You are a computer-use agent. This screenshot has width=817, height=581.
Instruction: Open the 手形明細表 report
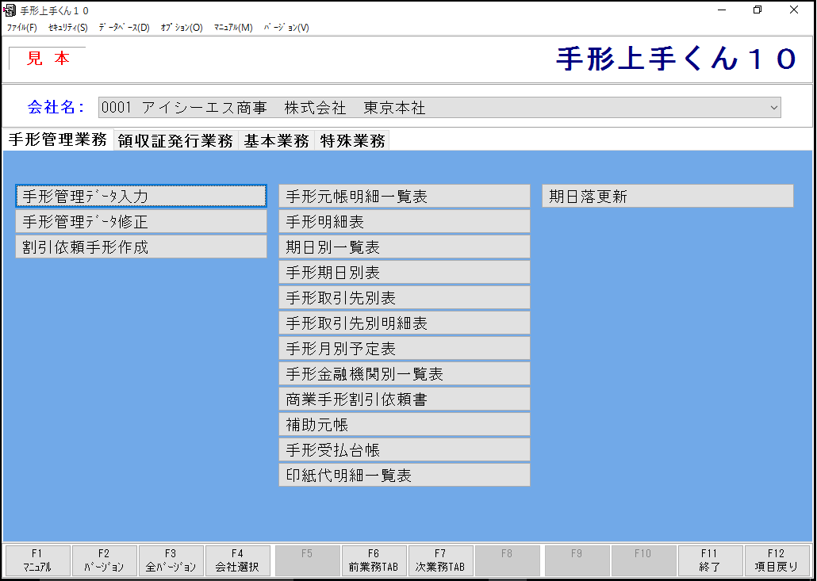[405, 222]
